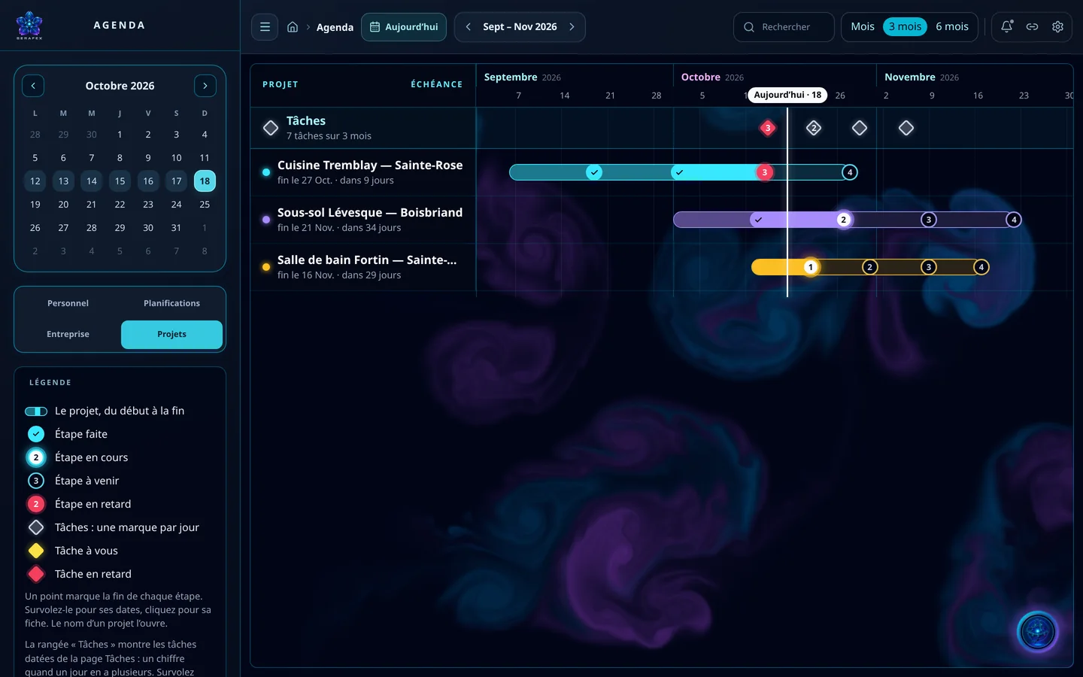Switch view range to 6 mois
This screenshot has height=677, width=1083.
pos(951,26)
